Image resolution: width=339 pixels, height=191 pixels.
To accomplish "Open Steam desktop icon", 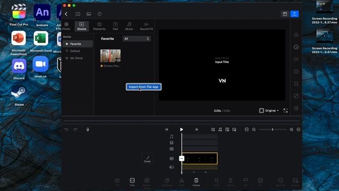I will [19, 95].
